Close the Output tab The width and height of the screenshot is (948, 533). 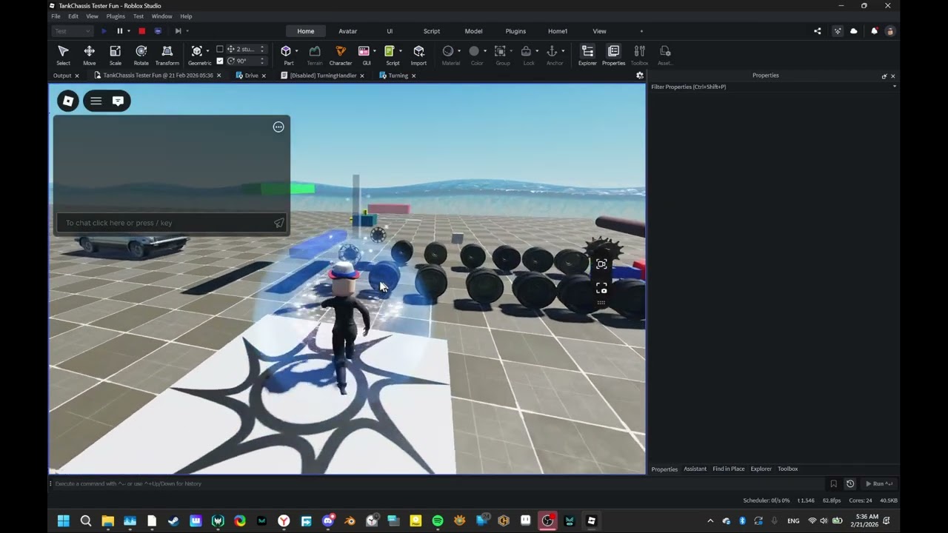(x=76, y=76)
